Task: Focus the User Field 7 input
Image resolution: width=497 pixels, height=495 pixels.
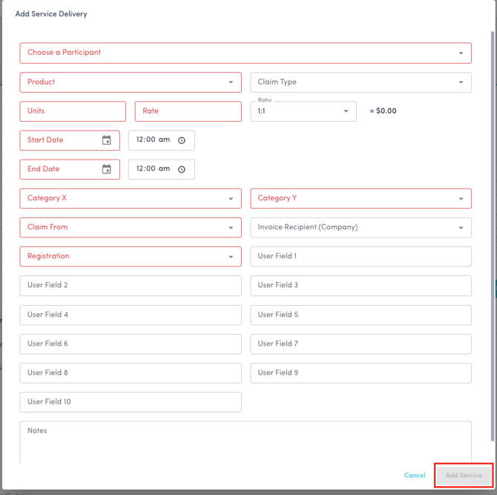Action: [x=361, y=344]
